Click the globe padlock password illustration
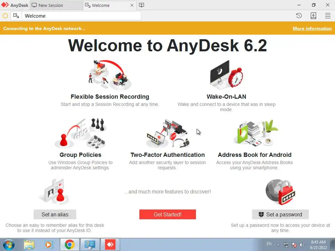 pos(280,192)
